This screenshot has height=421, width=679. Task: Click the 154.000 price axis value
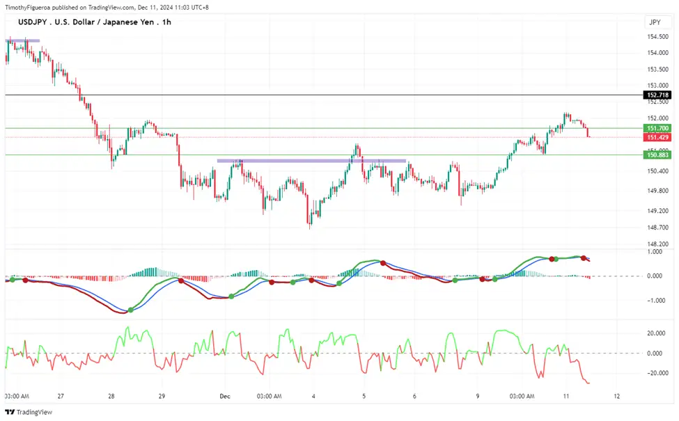(x=658, y=53)
